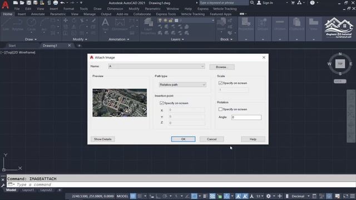Image resolution: width=356 pixels, height=200 pixels.
Task: Open workspace switching gear in status bar
Action: pyautogui.click(x=269, y=196)
